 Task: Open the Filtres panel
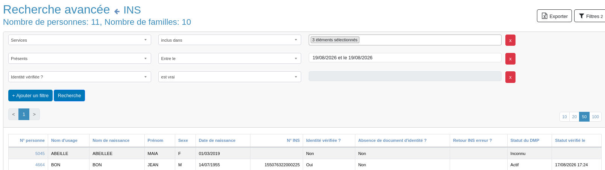(590, 16)
